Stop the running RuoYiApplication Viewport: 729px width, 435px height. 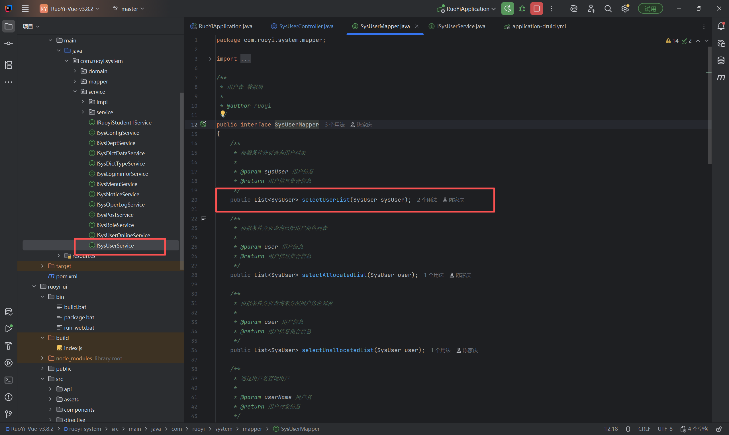pos(536,9)
